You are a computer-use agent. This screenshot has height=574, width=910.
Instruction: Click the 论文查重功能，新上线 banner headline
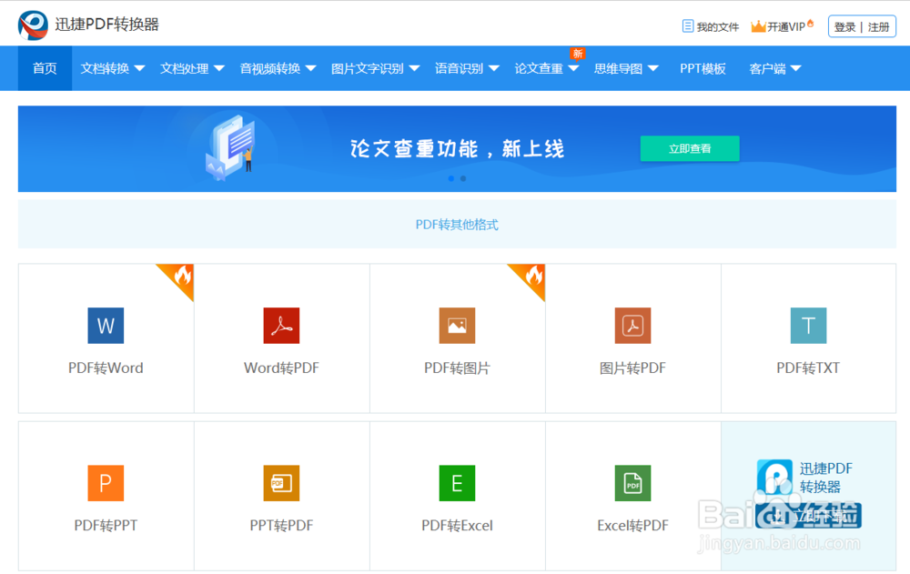458,148
